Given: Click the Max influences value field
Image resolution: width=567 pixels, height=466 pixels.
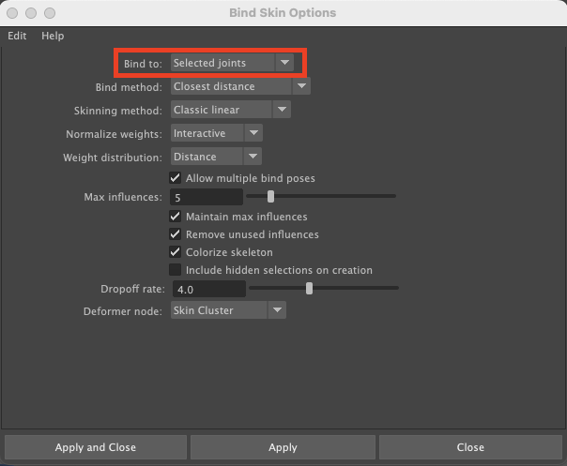Looking at the screenshot, I should (207, 198).
